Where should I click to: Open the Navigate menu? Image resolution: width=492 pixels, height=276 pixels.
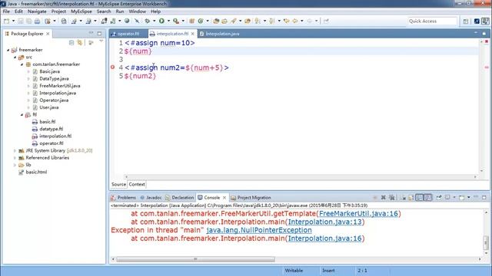click(37, 11)
